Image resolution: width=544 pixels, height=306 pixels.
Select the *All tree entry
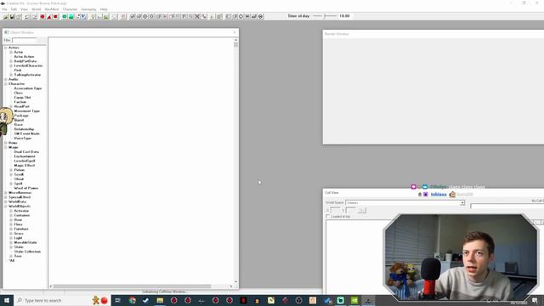[x=12, y=261]
